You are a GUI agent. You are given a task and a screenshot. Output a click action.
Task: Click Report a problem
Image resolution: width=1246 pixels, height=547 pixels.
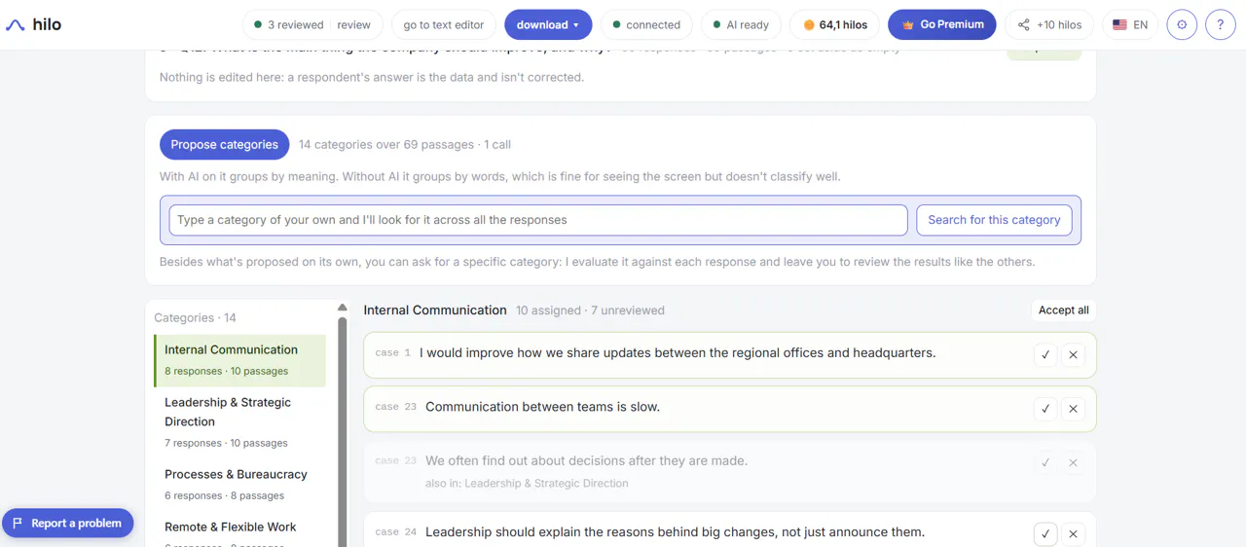[x=68, y=523]
